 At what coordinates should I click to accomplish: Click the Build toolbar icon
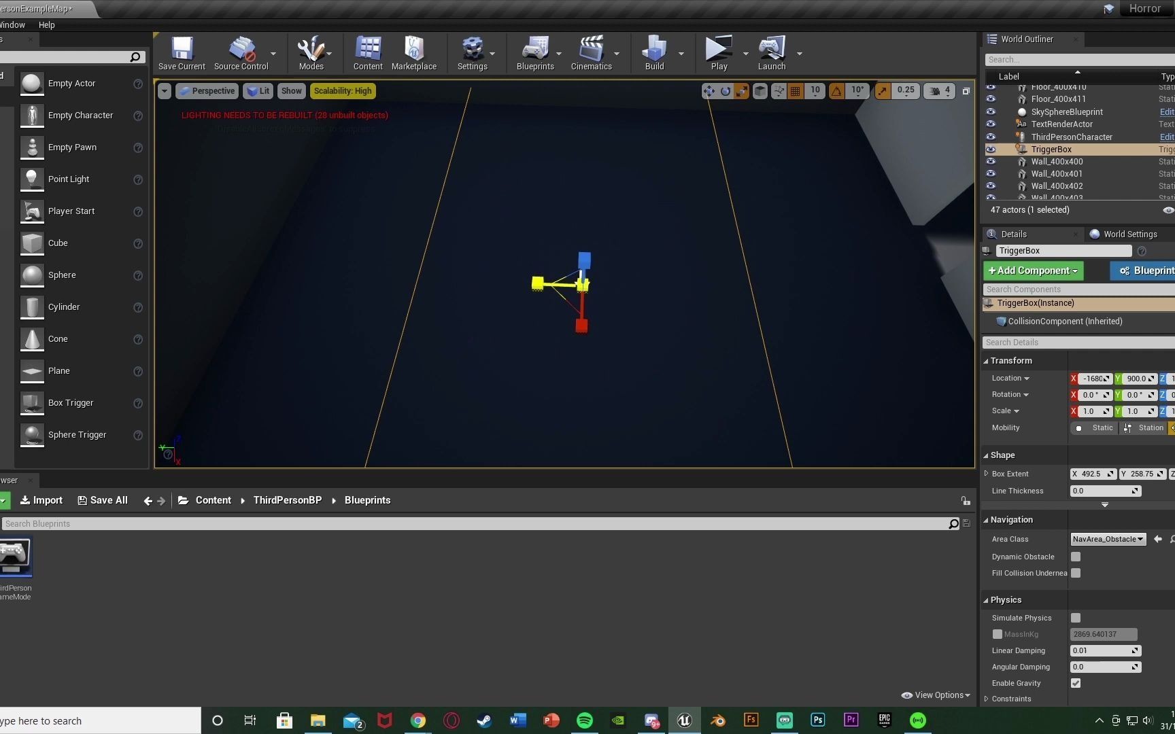click(x=653, y=53)
